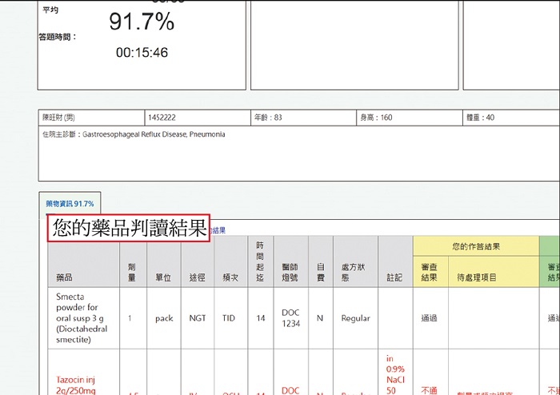Click the DOC 1234 physician cell

click(290, 317)
